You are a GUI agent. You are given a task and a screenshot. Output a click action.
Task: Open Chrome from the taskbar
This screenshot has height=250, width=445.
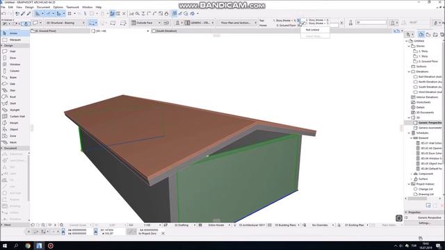point(28,246)
